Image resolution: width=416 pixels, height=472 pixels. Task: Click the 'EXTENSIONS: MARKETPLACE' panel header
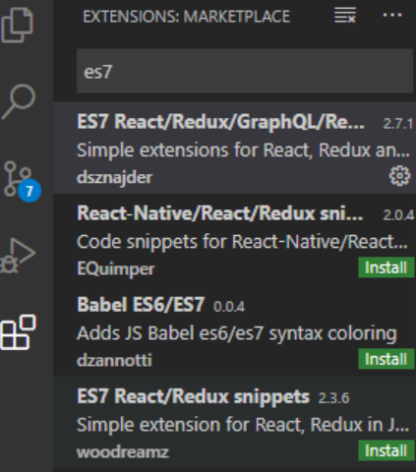pyautogui.click(x=186, y=17)
